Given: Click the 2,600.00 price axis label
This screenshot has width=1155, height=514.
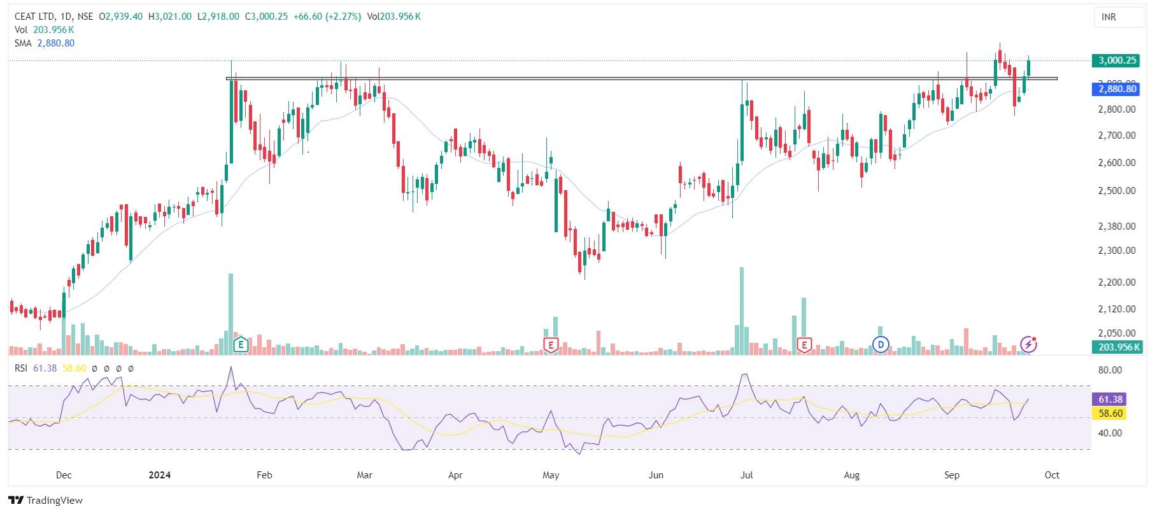Looking at the screenshot, I should pyautogui.click(x=1116, y=163).
